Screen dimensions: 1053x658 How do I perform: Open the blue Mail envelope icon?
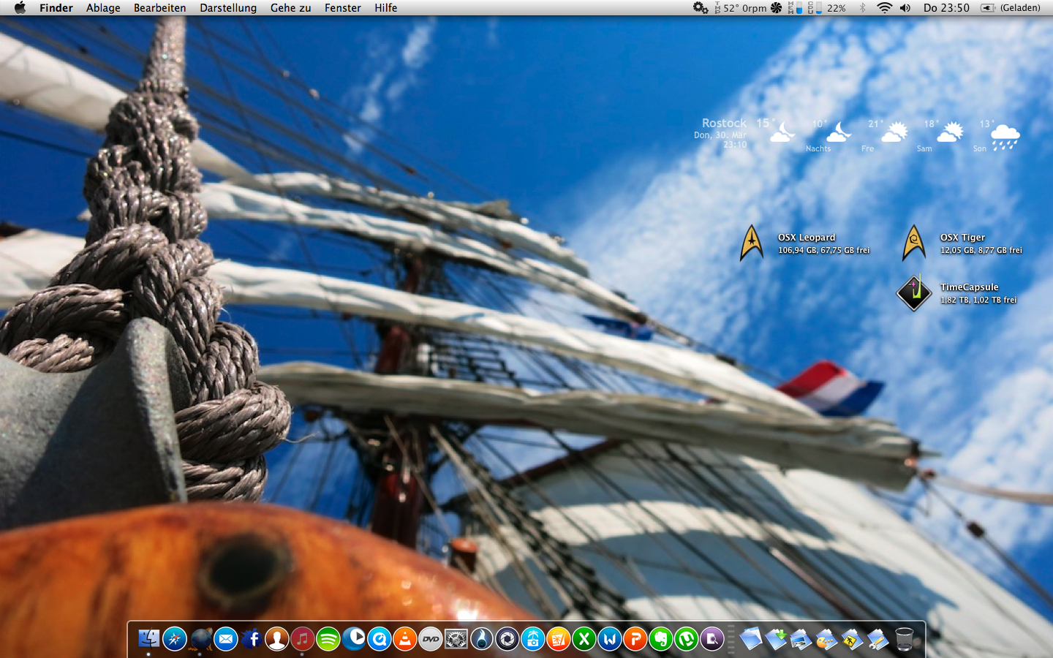click(x=226, y=639)
